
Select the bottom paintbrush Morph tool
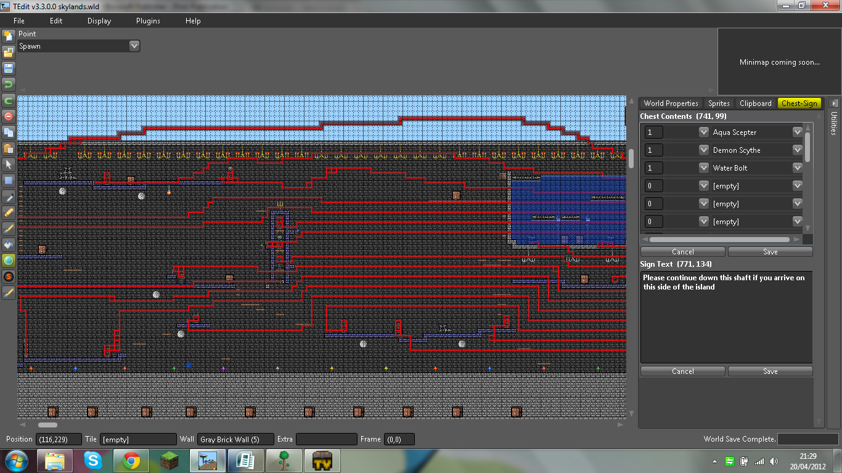9,293
